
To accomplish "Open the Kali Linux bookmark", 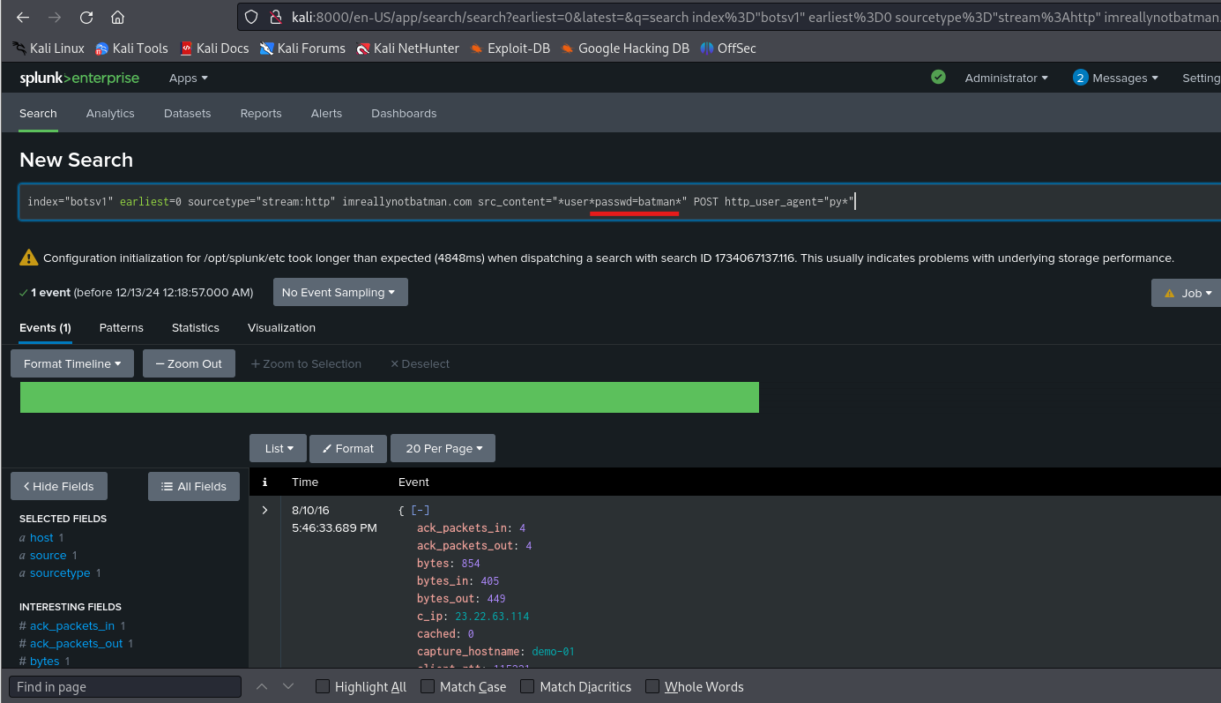I will point(48,49).
